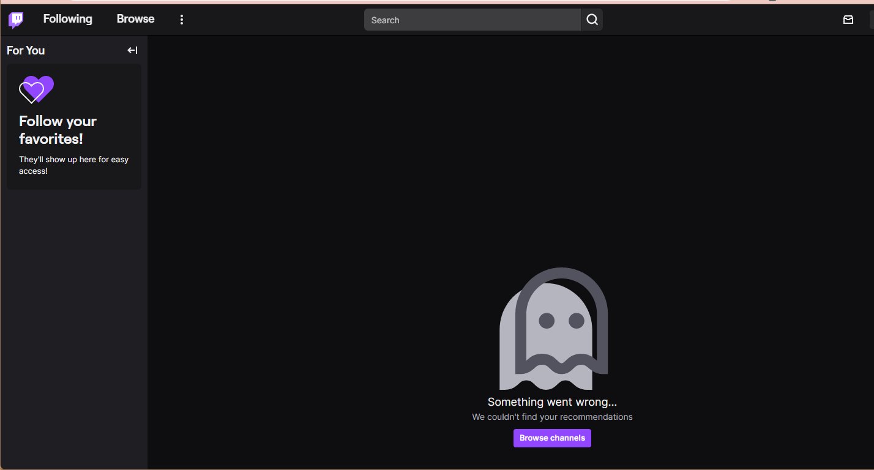Click the Browse channels button
874x470 pixels.
[552, 438]
